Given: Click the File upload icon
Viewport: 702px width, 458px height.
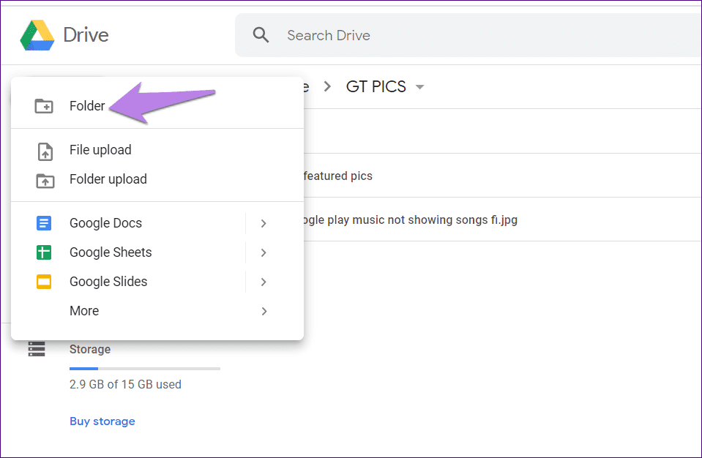Looking at the screenshot, I should click(x=45, y=151).
